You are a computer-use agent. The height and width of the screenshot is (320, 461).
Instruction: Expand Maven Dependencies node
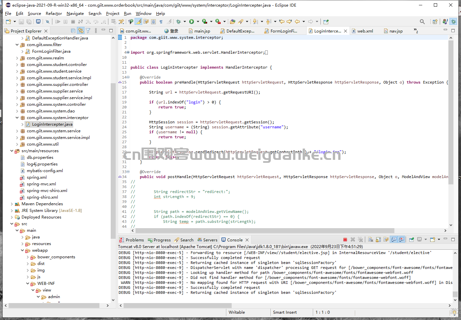click(x=12, y=204)
